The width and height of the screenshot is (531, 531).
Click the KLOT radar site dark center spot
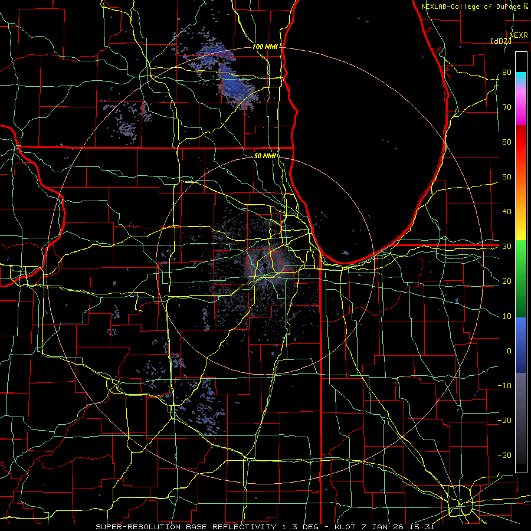tap(264, 265)
